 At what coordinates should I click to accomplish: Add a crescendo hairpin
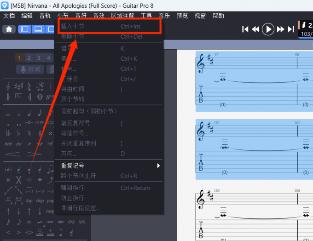13,154
